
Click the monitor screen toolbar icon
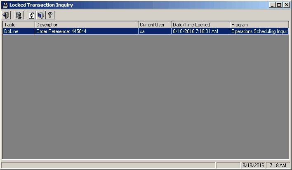coord(41,15)
